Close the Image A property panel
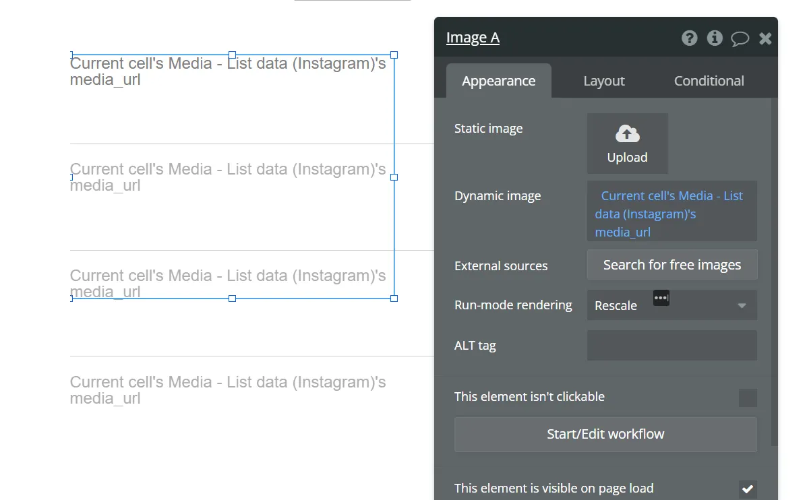This screenshot has height=500, width=807. pyautogui.click(x=765, y=38)
